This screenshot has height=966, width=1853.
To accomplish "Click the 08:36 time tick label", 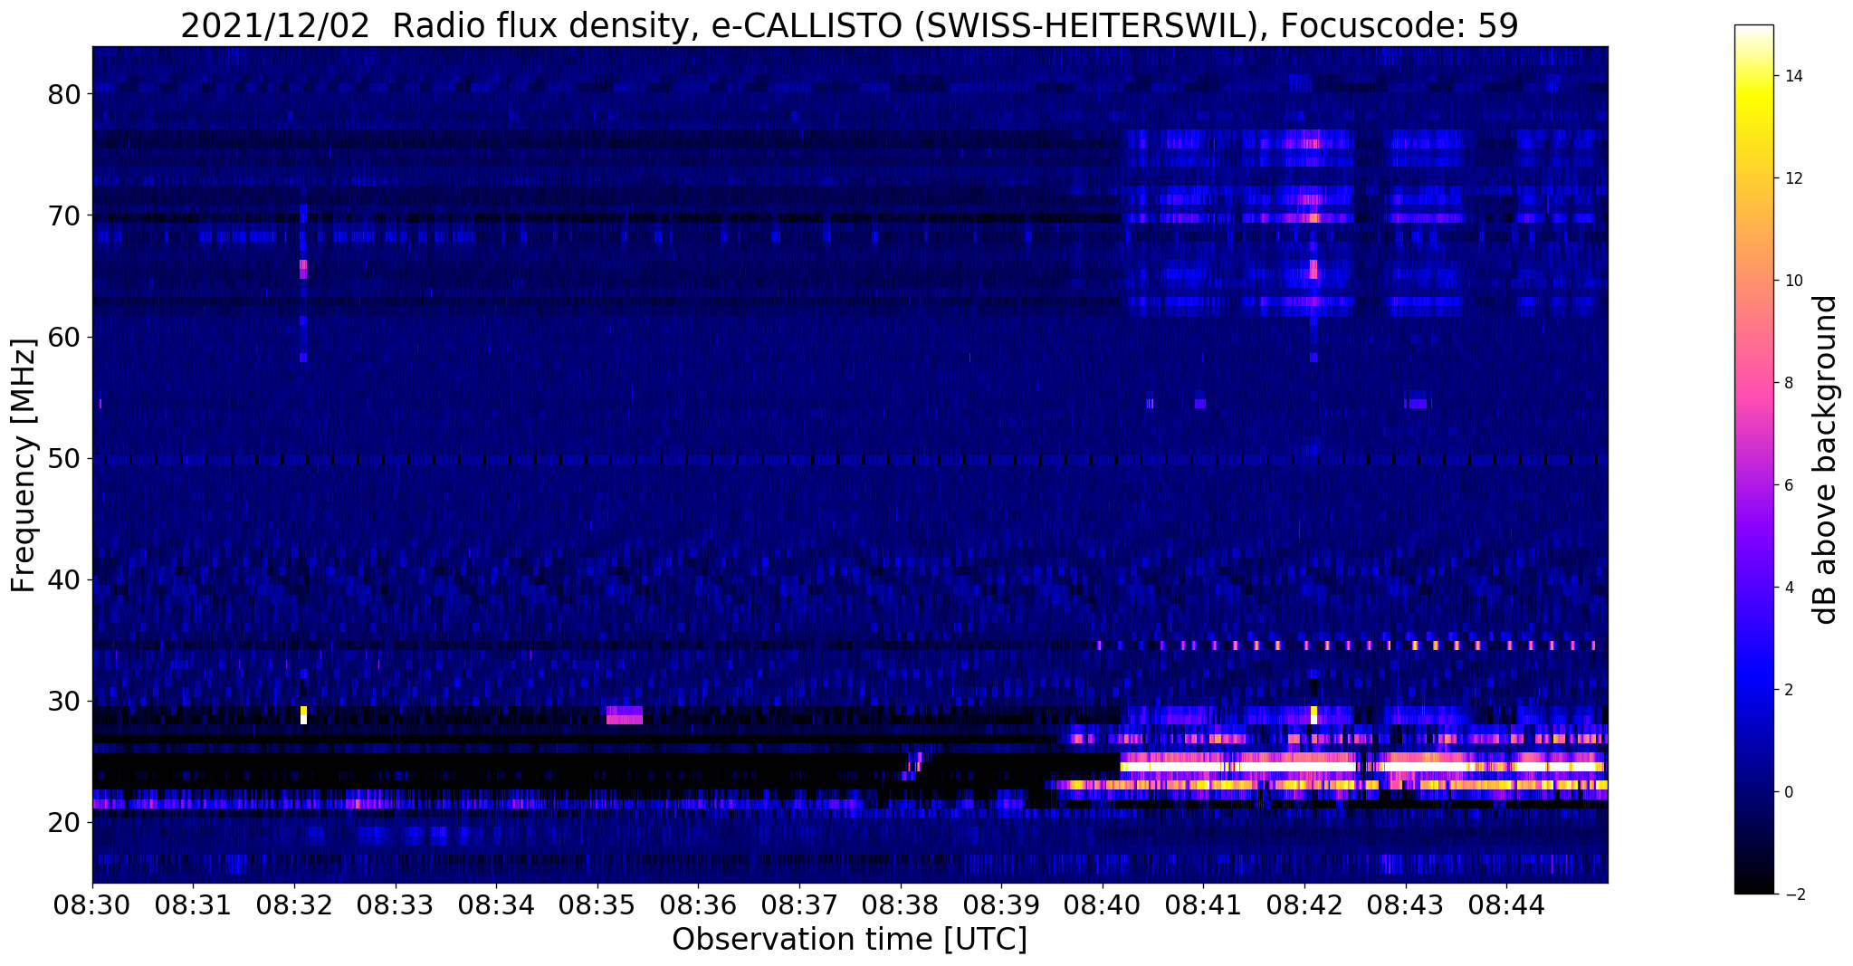I will click(x=698, y=904).
